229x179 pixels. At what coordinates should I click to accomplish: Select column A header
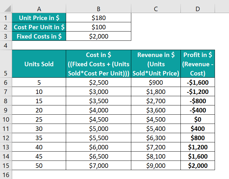(x=39, y=9)
